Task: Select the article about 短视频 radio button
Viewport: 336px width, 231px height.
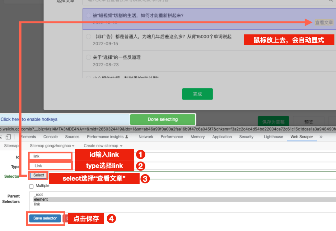Action: point(88,16)
